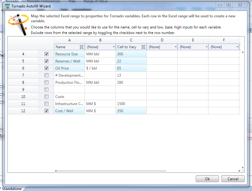Image resolution: width=252 pixels, height=191 pixels.
Task: Clear the Name column mapping X icon
Action: [82, 47]
